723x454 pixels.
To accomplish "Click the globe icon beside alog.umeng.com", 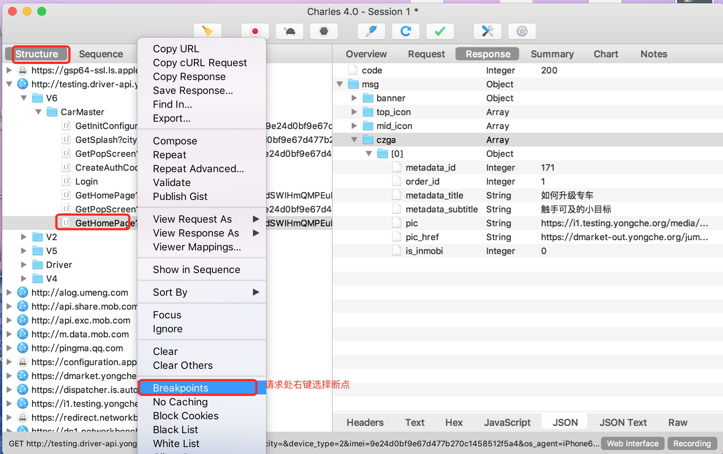I will [x=23, y=292].
